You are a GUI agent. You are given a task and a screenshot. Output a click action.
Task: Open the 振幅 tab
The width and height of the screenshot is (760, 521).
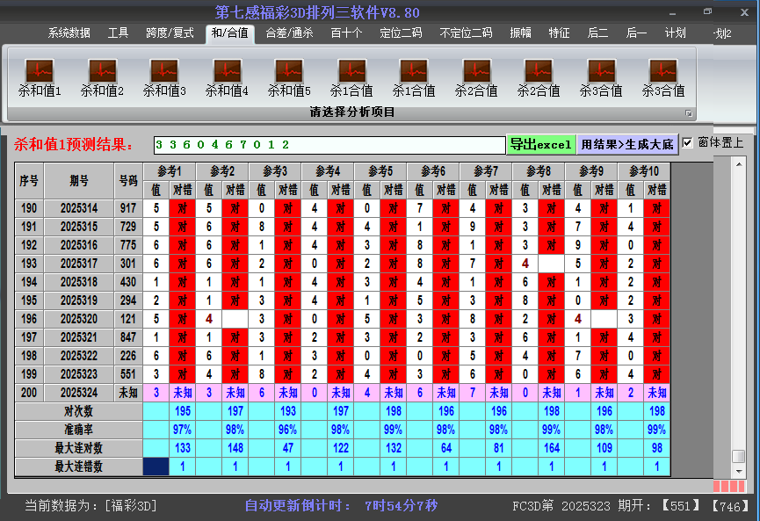click(521, 33)
